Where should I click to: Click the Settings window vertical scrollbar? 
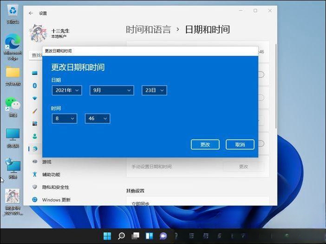pyautogui.click(x=276, y=86)
